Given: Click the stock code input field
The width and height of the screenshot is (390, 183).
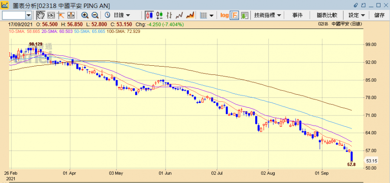Looking at the screenshot, I should point(13,15).
